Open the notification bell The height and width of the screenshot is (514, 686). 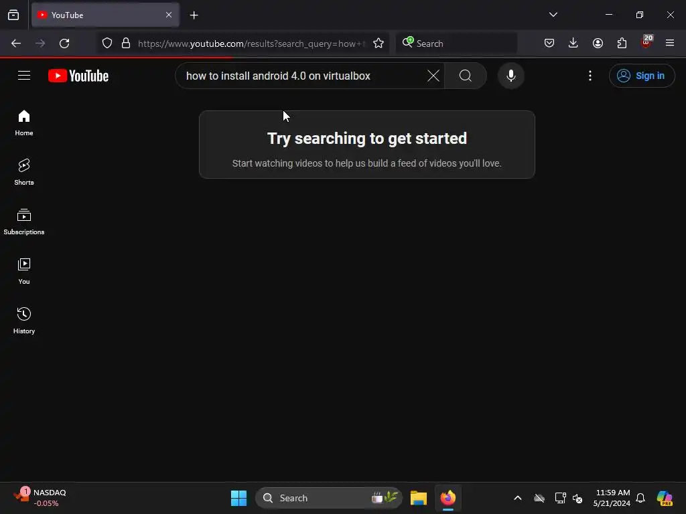[640, 498]
